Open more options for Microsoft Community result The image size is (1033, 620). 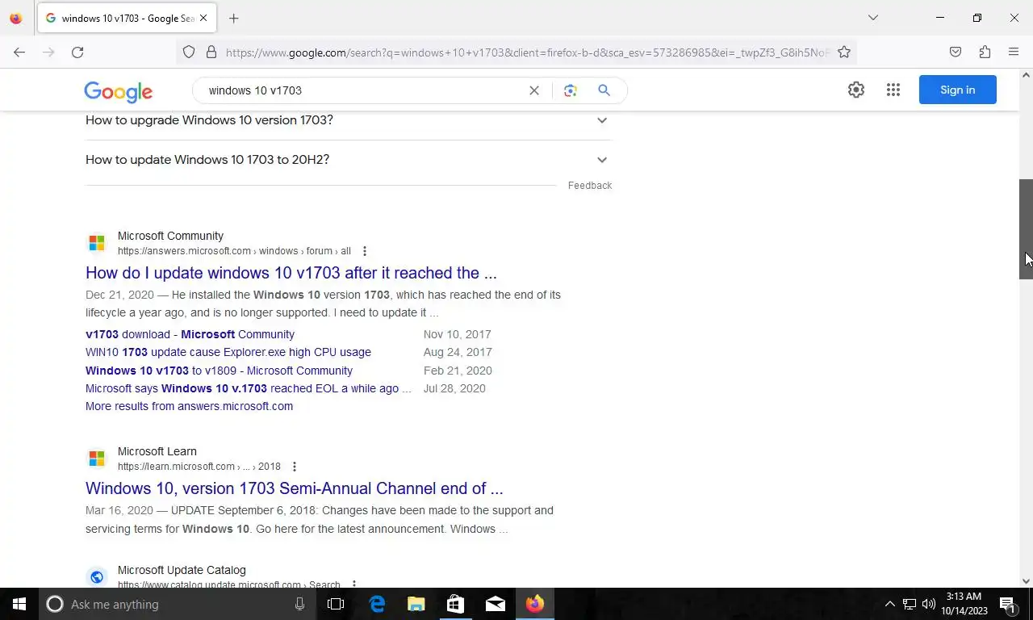[365, 251]
